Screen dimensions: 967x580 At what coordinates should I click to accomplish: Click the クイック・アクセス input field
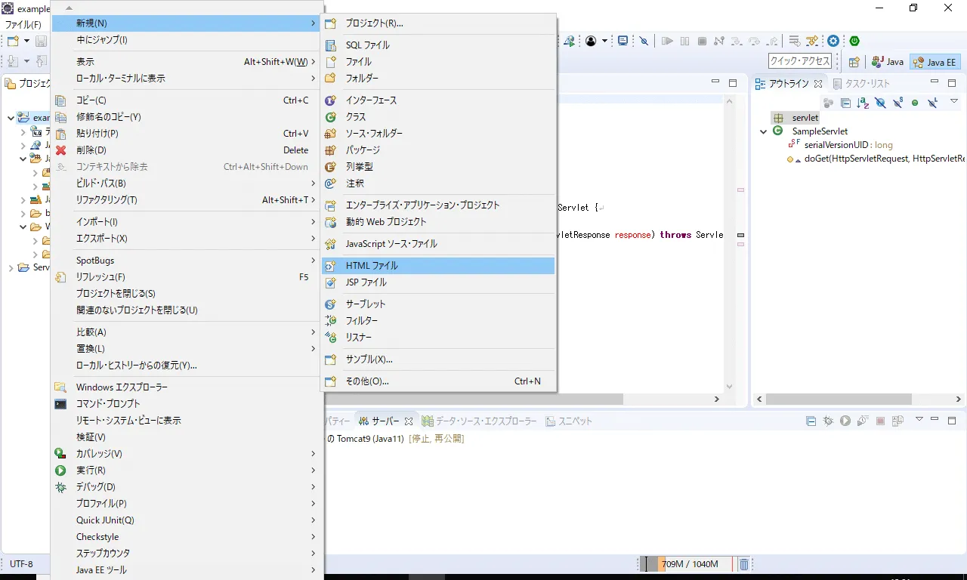[x=800, y=61]
